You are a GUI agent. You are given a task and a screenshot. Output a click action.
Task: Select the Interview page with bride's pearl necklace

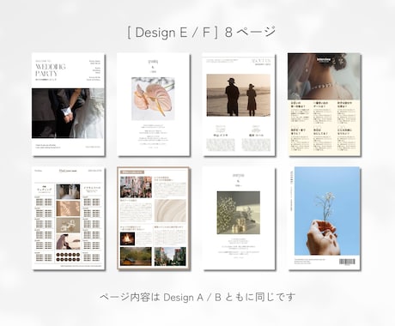324,105
